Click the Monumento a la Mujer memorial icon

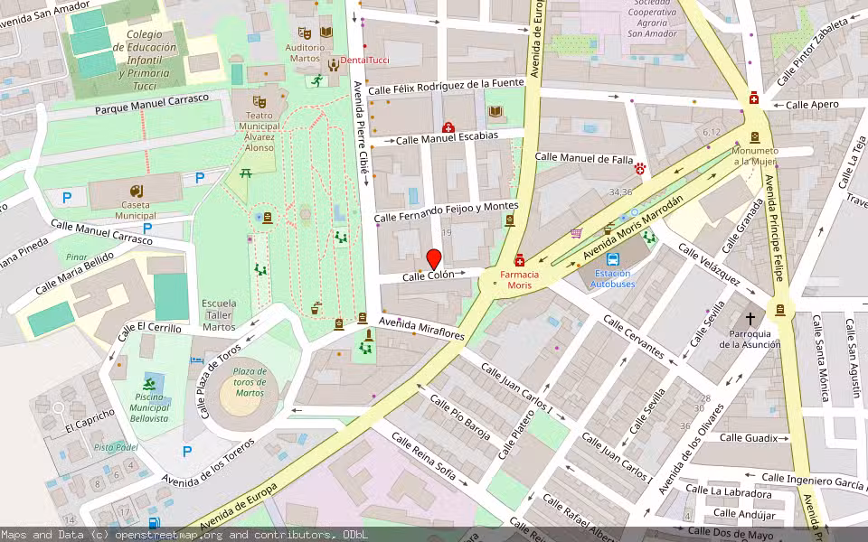pyautogui.click(x=754, y=137)
